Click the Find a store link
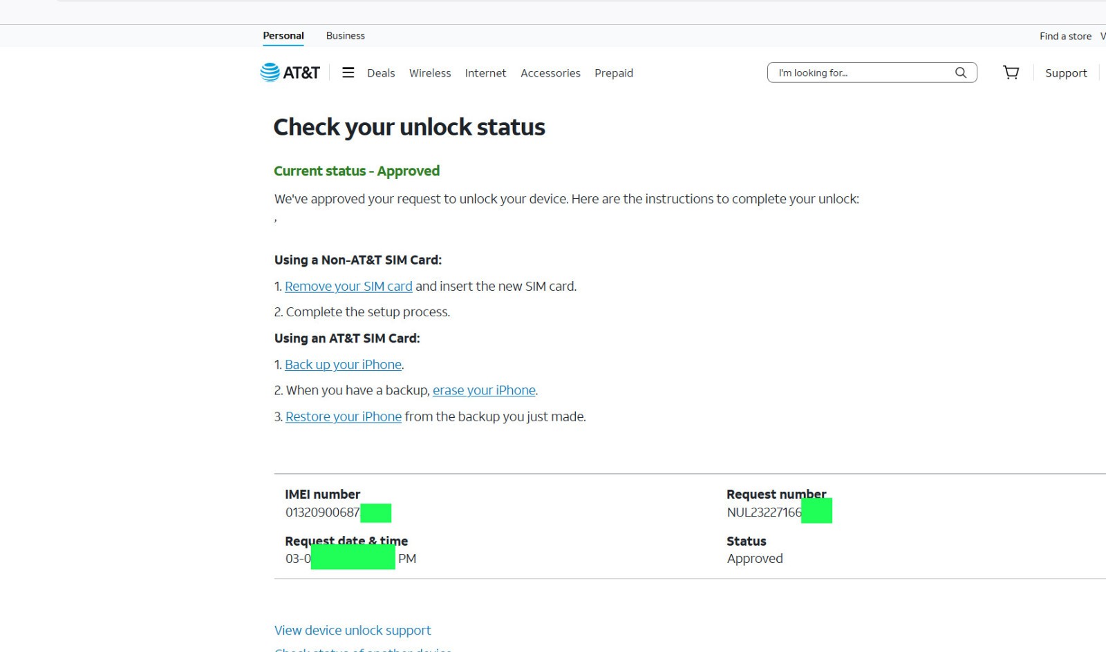This screenshot has width=1106, height=652. pyautogui.click(x=1065, y=36)
